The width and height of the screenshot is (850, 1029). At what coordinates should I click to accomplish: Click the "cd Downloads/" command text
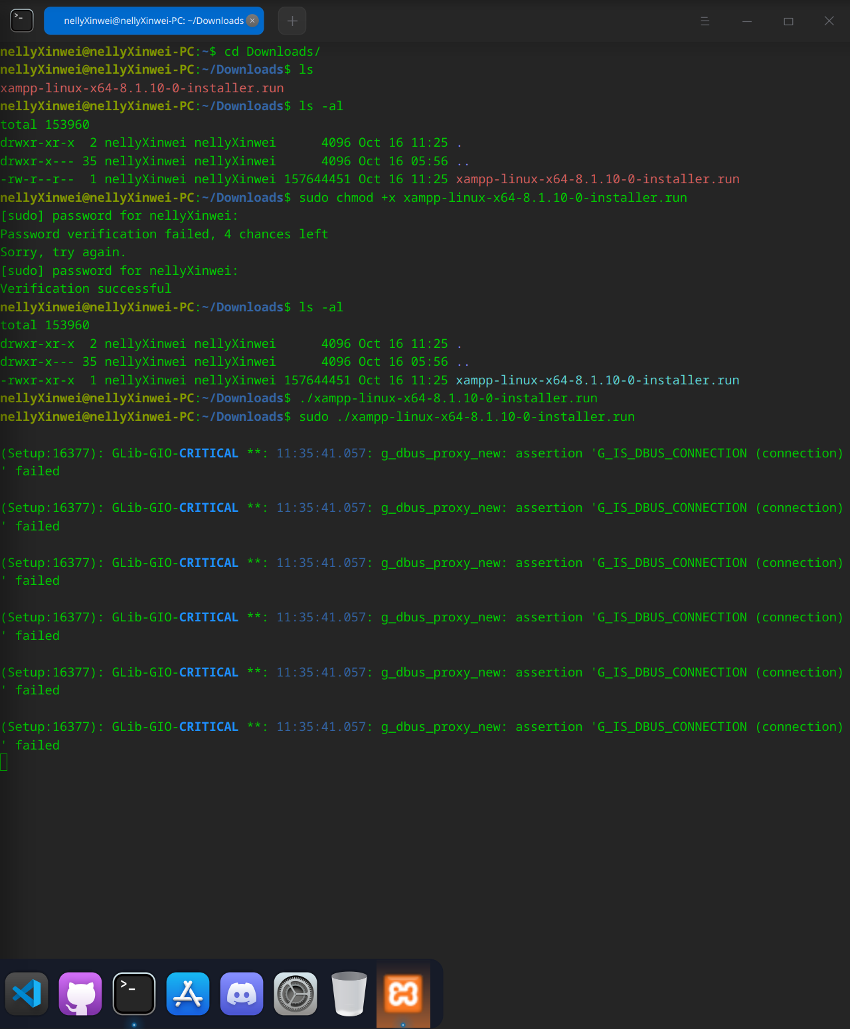pyautogui.click(x=272, y=51)
